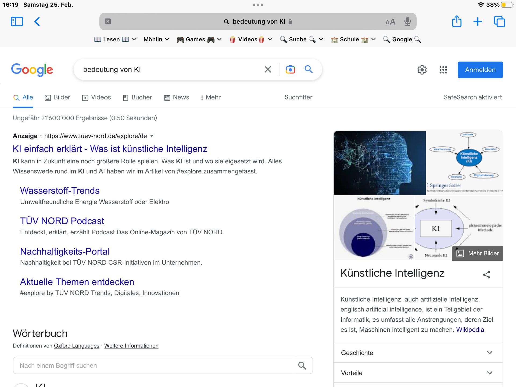The image size is (516, 387).
Task: Switch to the News tab
Action: point(177,97)
